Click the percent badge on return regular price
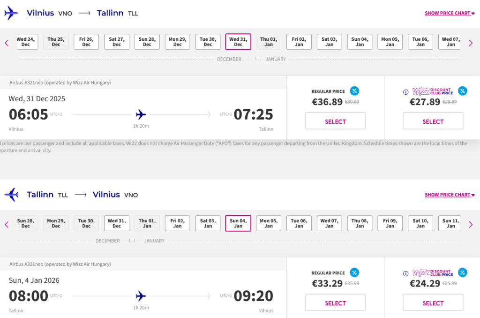Image resolution: width=480 pixels, height=318 pixels. click(x=355, y=273)
